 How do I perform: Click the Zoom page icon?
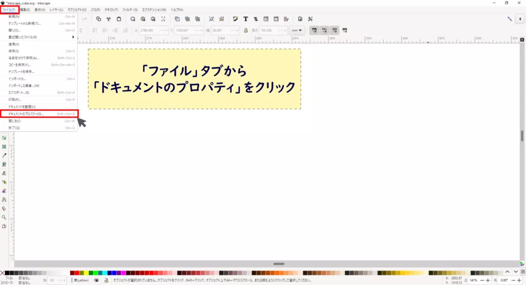click(x=153, y=19)
